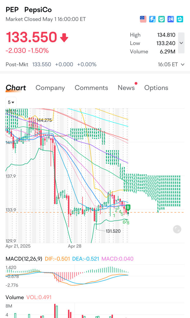
Task: Switch to the Company tab
Action: coord(50,88)
